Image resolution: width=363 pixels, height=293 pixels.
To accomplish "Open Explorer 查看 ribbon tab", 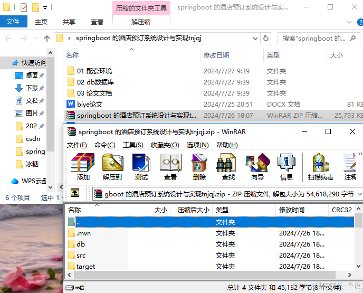I will coord(97,22).
